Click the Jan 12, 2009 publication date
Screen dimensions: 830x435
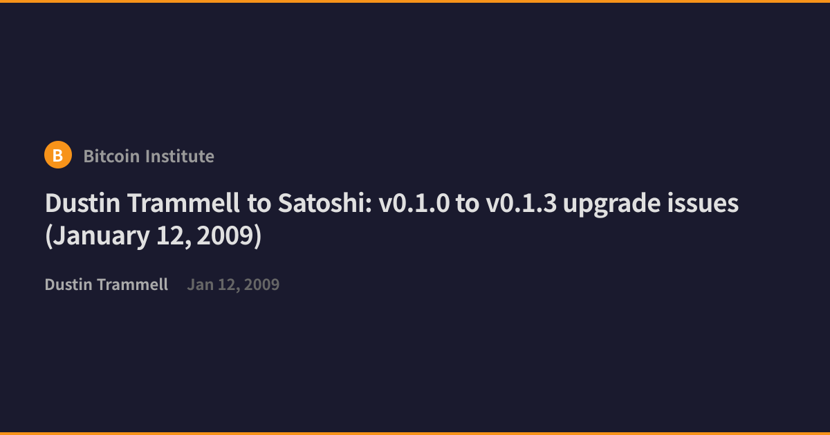coord(233,284)
